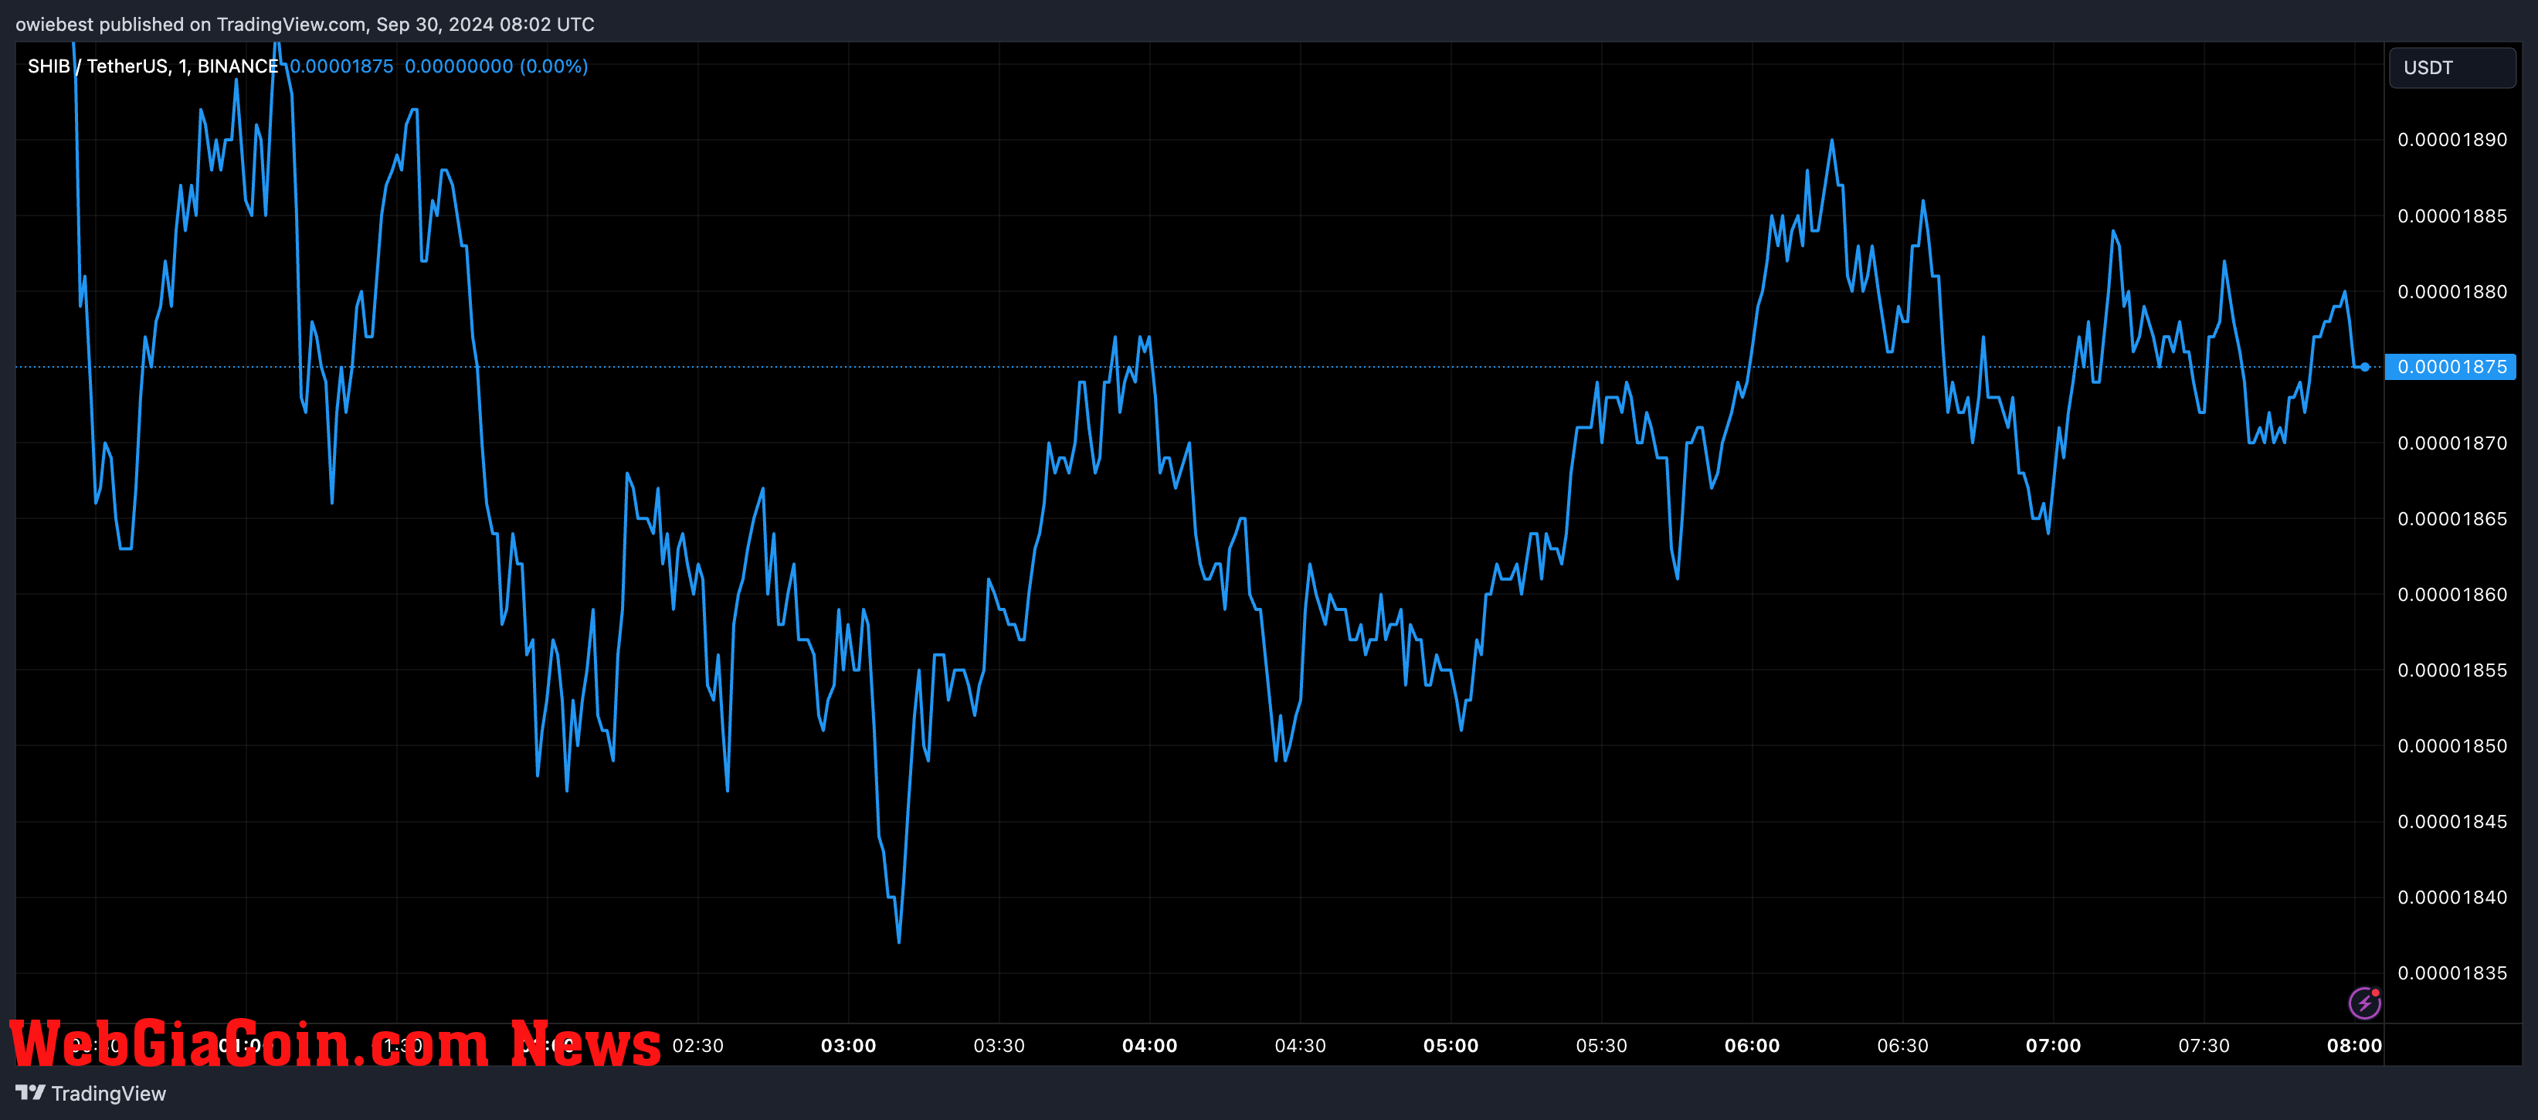The height and width of the screenshot is (1120, 2538).
Task: Click the 0.00001870 price axis label
Action: point(2452,443)
